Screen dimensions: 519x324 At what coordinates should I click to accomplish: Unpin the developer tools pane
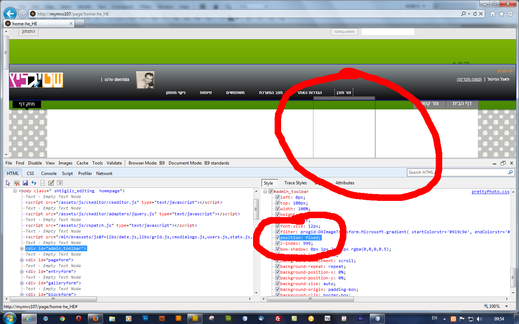(x=503, y=163)
